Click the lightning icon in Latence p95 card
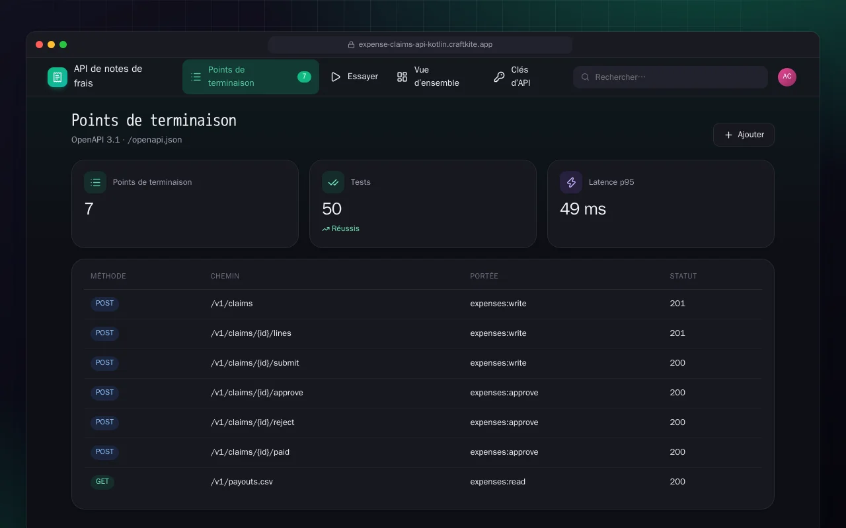 (571, 182)
